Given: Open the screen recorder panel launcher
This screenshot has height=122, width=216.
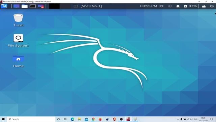Looking at the screenshot, I should tap(41, 6).
